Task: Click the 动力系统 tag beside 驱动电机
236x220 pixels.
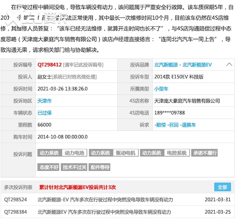Action: [101, 153]
